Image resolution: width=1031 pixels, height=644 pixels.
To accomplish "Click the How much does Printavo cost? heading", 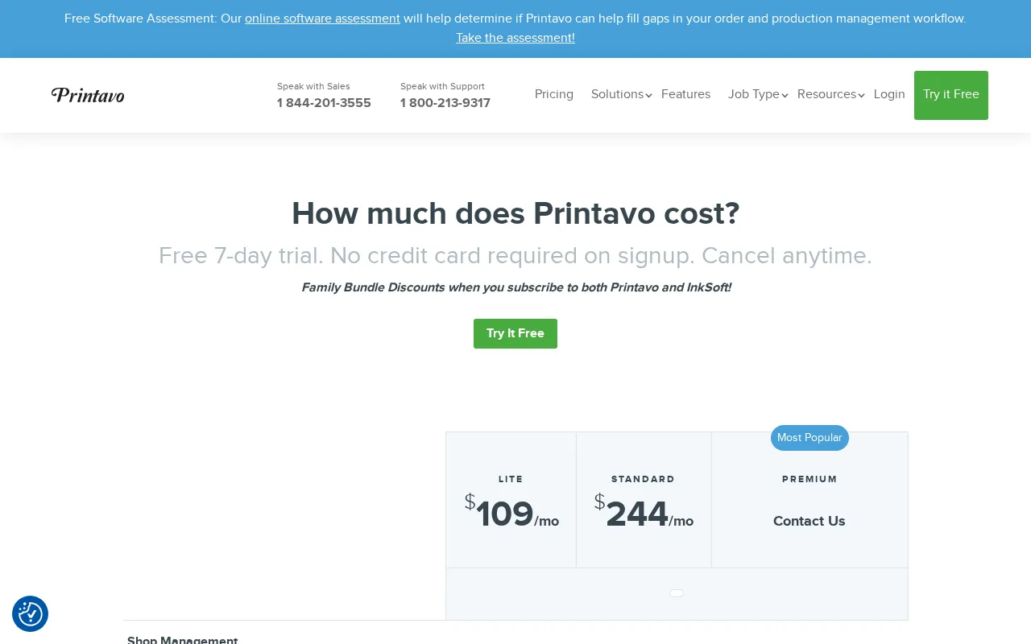I will coord(515,213).
